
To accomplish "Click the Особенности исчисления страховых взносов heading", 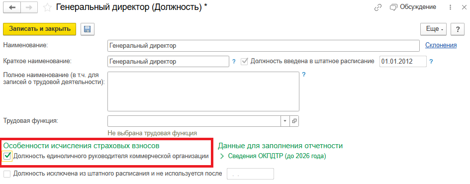I will coord(81,146).
